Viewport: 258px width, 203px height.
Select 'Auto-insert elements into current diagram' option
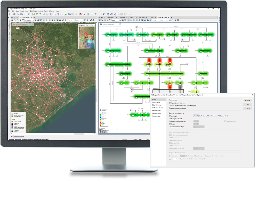click(170, 106)
